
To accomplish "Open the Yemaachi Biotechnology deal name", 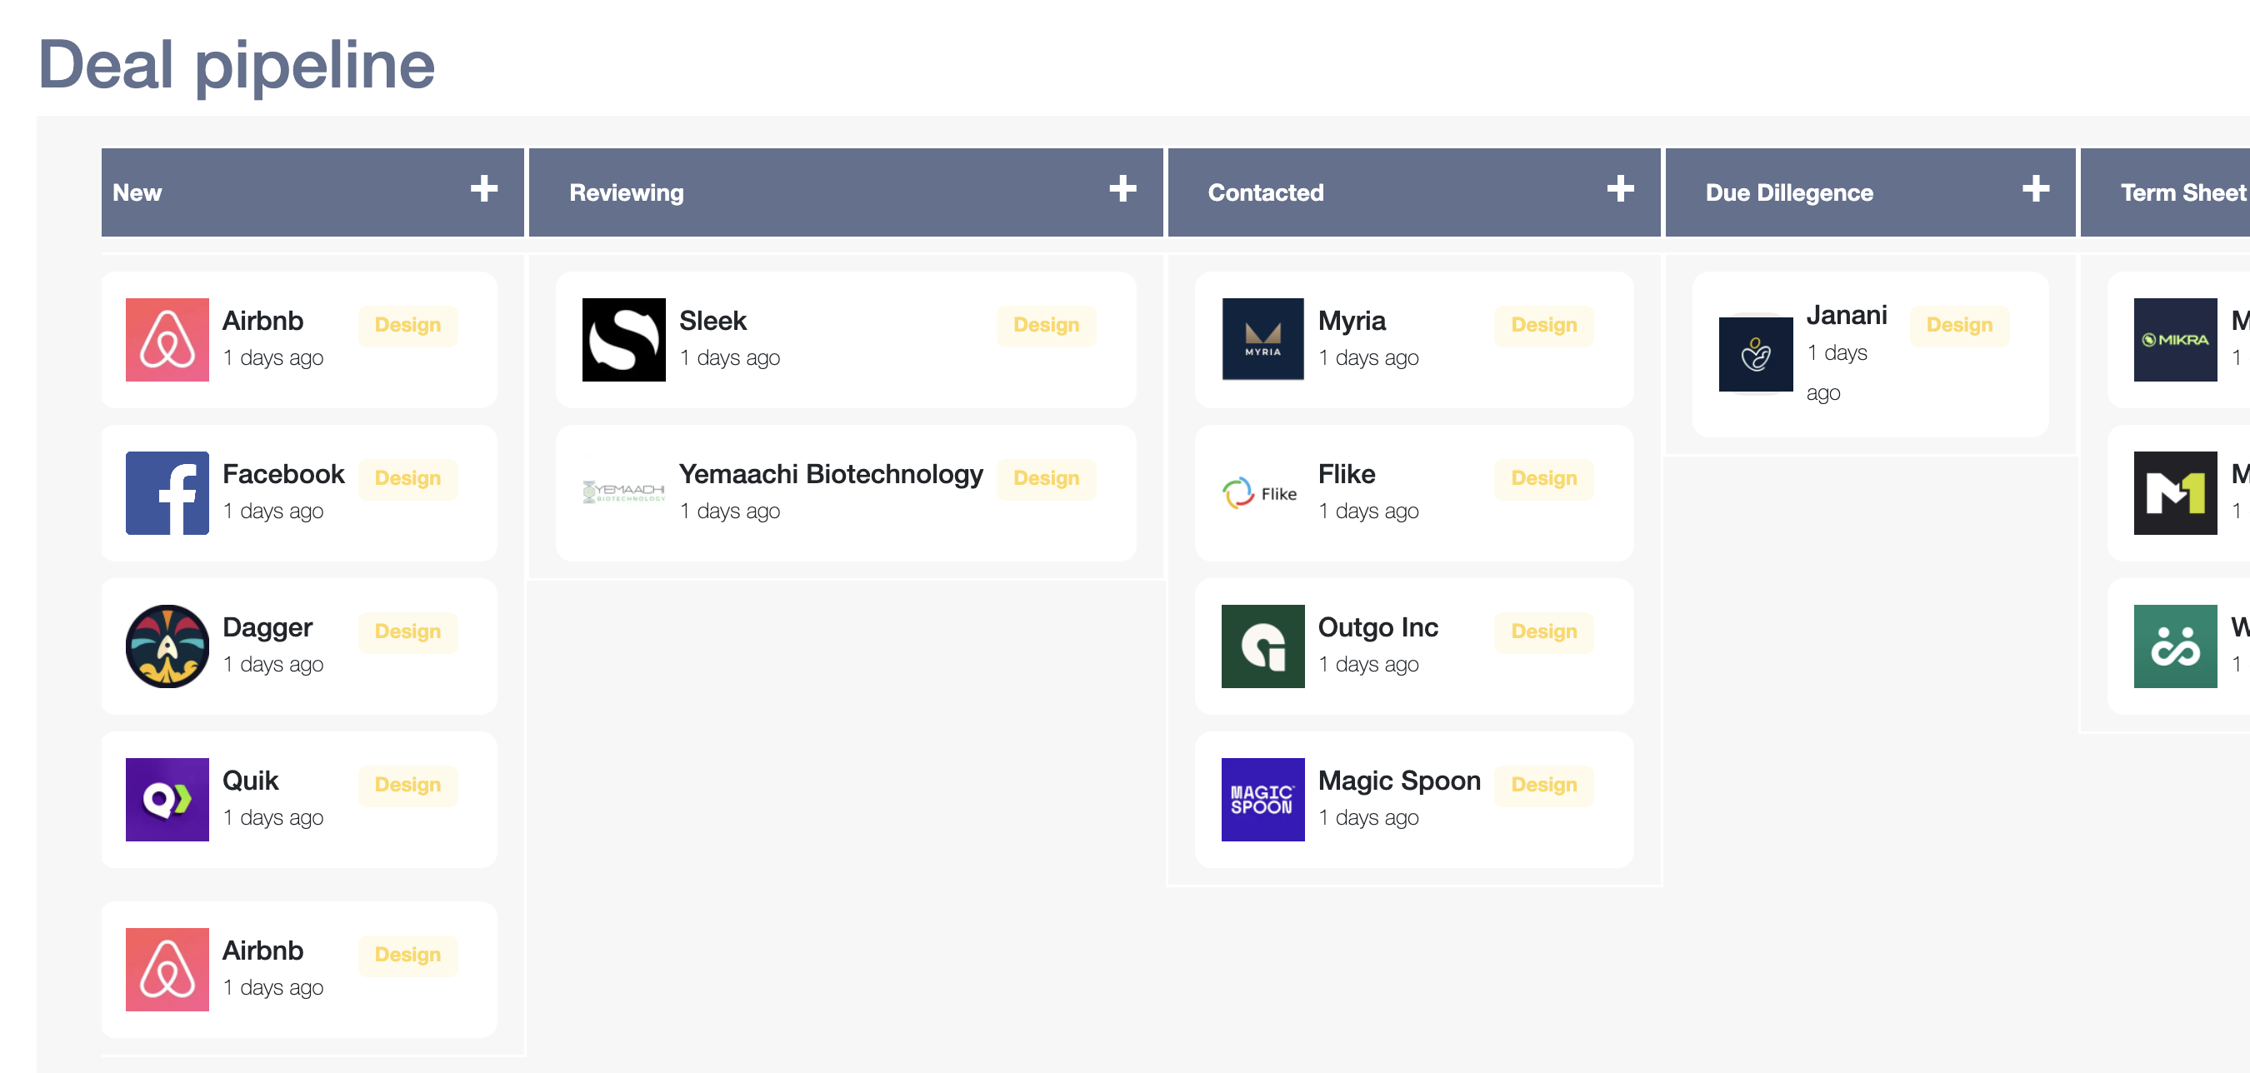I will click(x=831, y=474).
